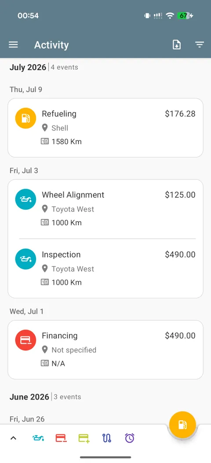
Task: Tap the Toyota West location on Inspection
Action: (73, 269)
